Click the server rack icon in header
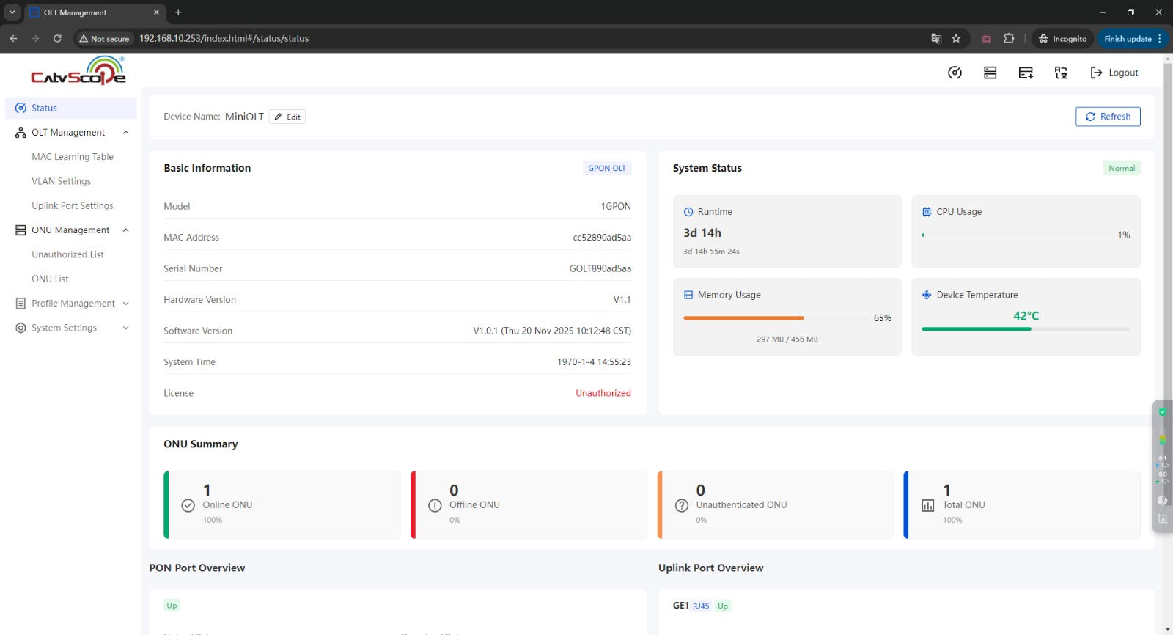Viewport: 1173px width, 635px height. click(990, 73)
